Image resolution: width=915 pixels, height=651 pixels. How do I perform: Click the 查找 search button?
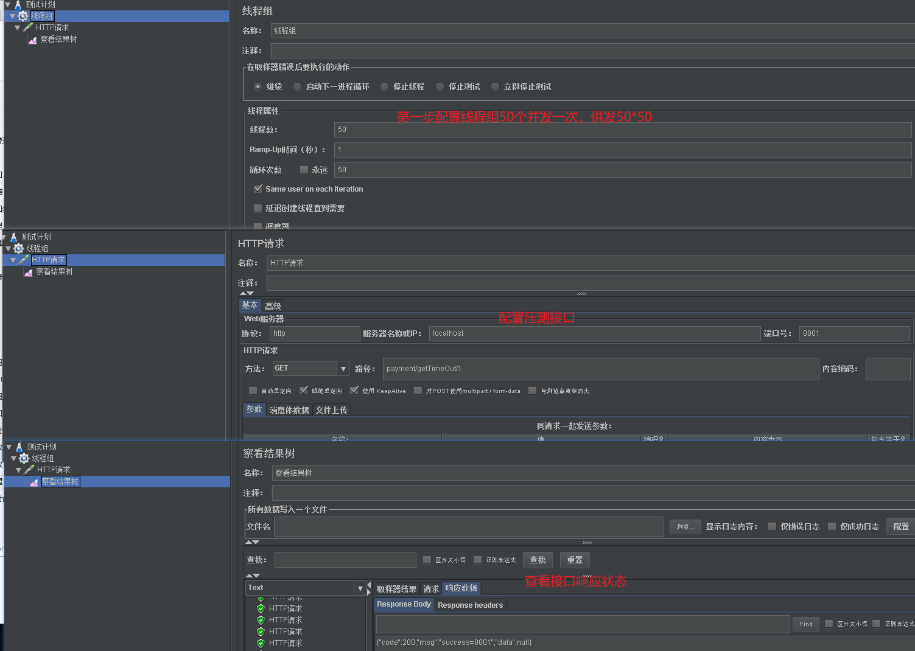pyautogui.click(x=538, y=560)
